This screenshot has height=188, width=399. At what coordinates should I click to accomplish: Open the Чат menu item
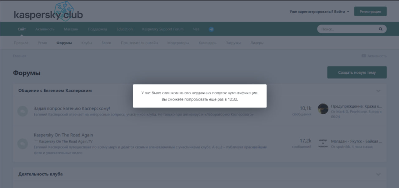[196, 29]
